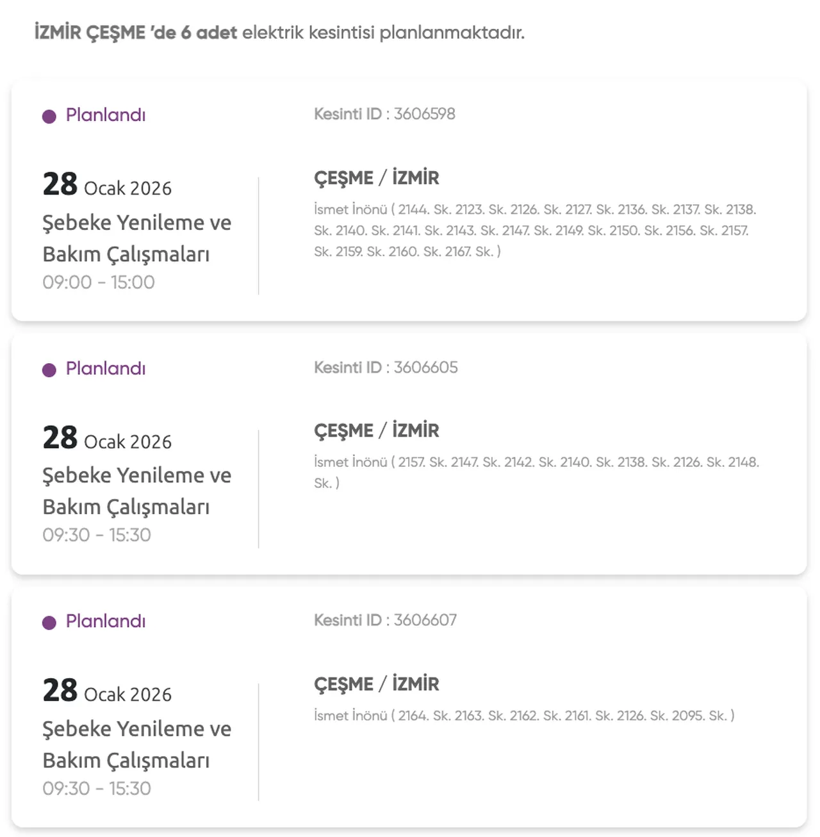
Task: Click Kesinti ID : 3606598 text
Action: (384, 114)
